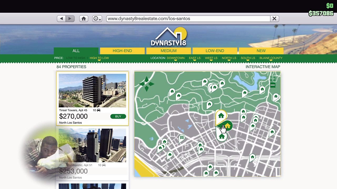Zoom out the map with minus icon

pyautogui.click(x=272, y=85)
